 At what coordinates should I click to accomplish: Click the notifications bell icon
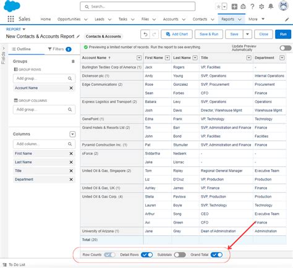[x=271, y=7]
